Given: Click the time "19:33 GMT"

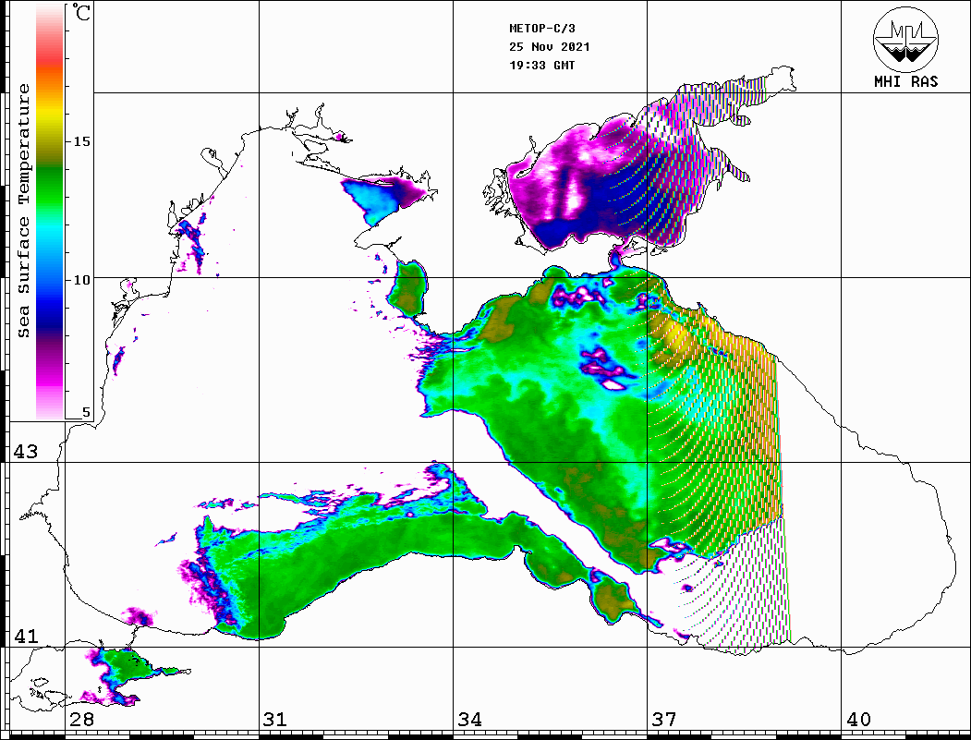Looking at the screenshot, I should [541, 65].
